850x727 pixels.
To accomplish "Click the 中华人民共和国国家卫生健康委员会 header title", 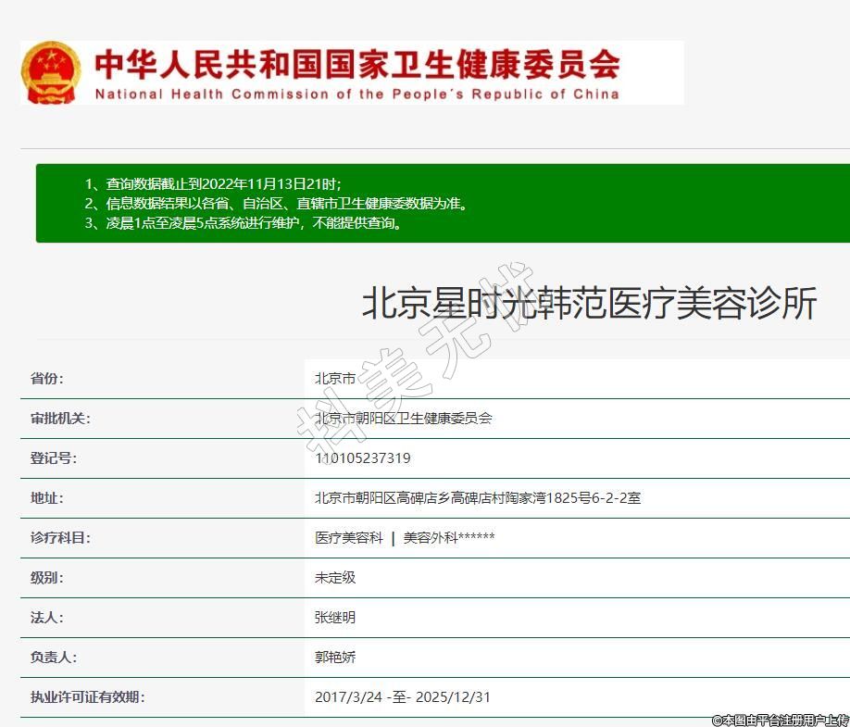I will click(x=356, y=64).
